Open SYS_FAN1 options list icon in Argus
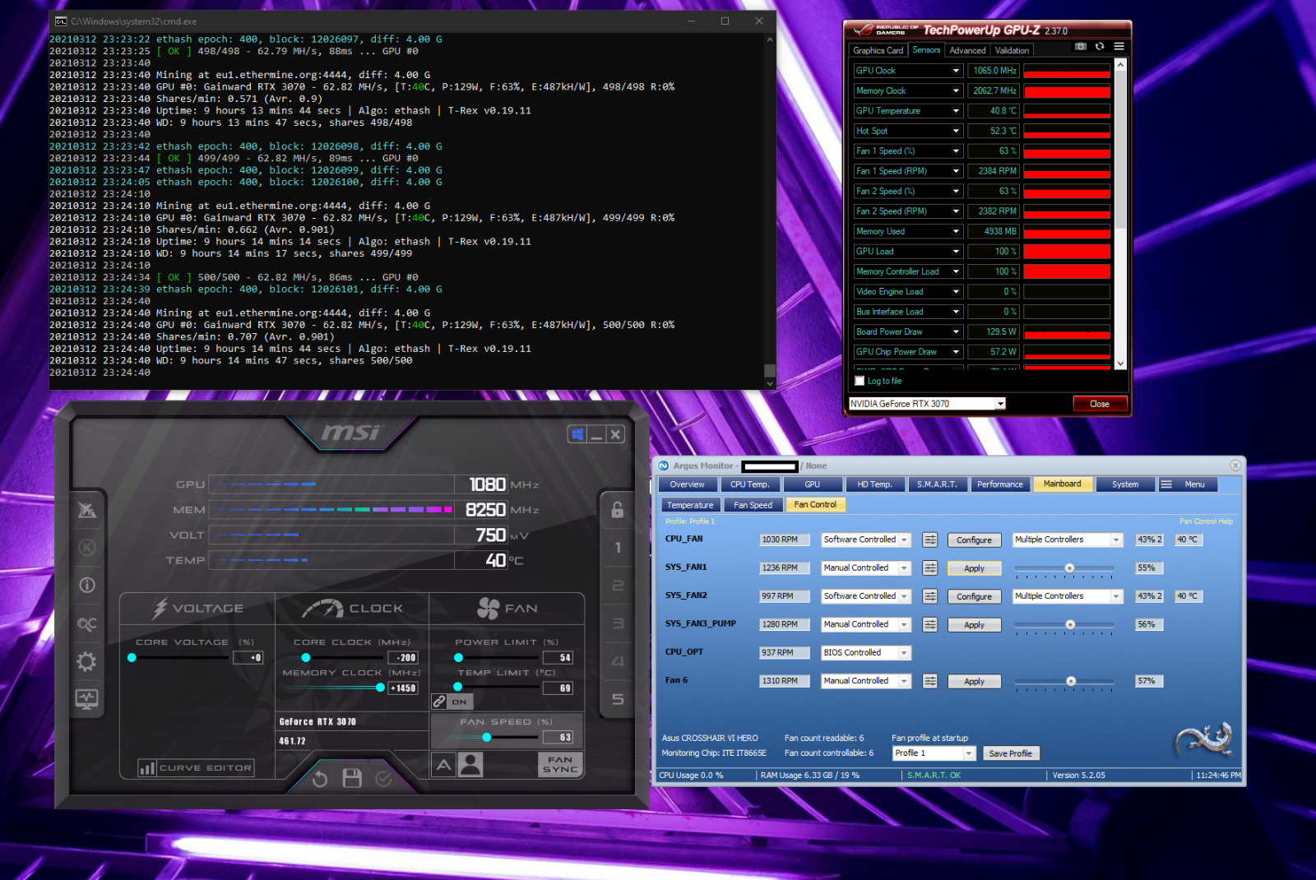 pyautogui.click(x=929, y=568)
